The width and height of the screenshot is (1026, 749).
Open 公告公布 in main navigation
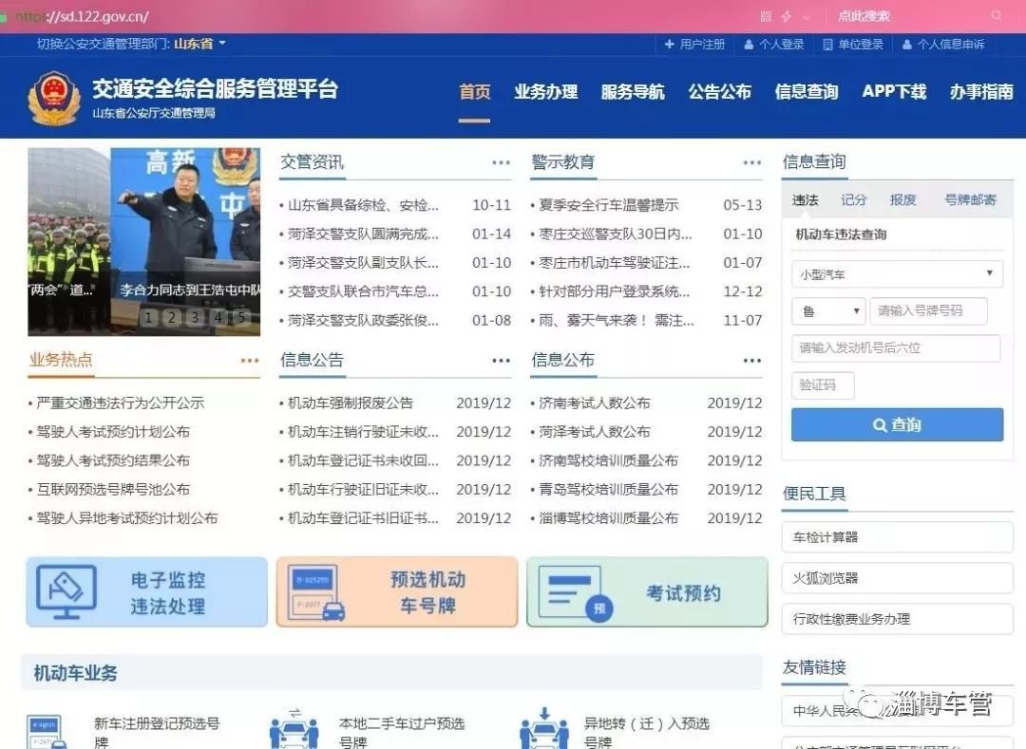[x=720, y=91]
